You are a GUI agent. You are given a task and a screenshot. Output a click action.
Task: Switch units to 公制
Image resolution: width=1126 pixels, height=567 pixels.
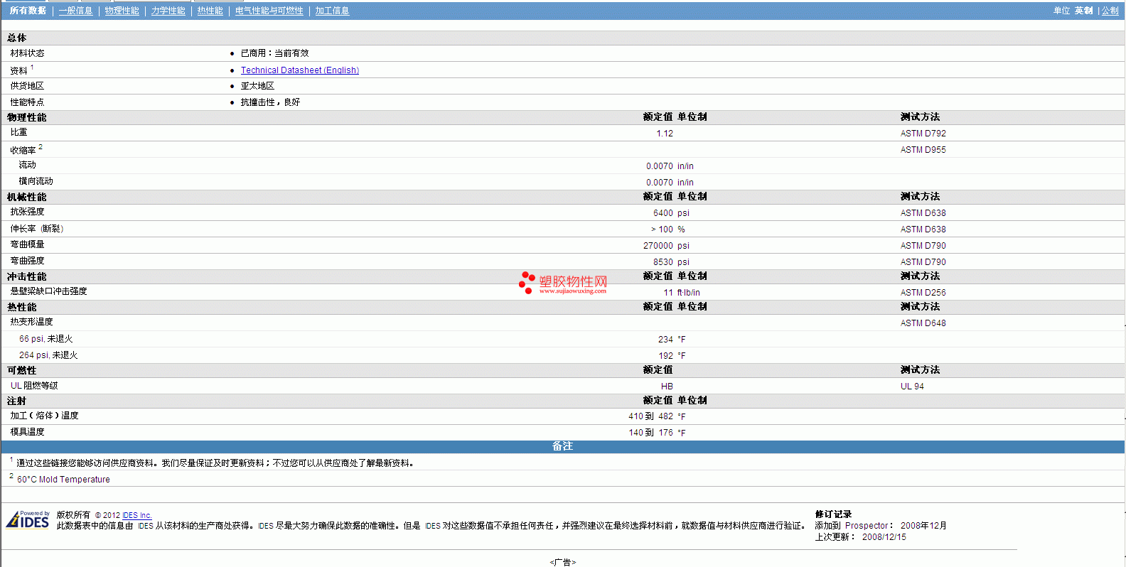coord(1110,11)
